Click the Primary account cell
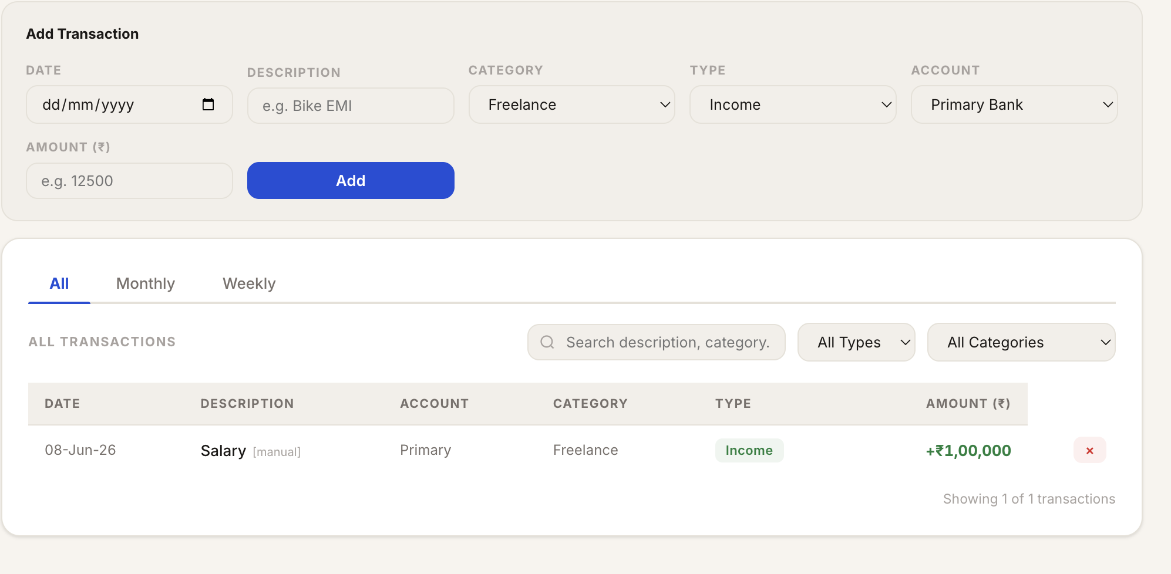This screenshot has height=574, width=1171. 425,450
